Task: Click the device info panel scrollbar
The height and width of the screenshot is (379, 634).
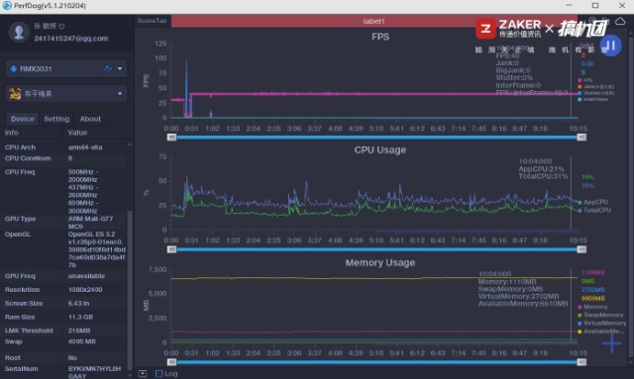Action: click(130, 289)
